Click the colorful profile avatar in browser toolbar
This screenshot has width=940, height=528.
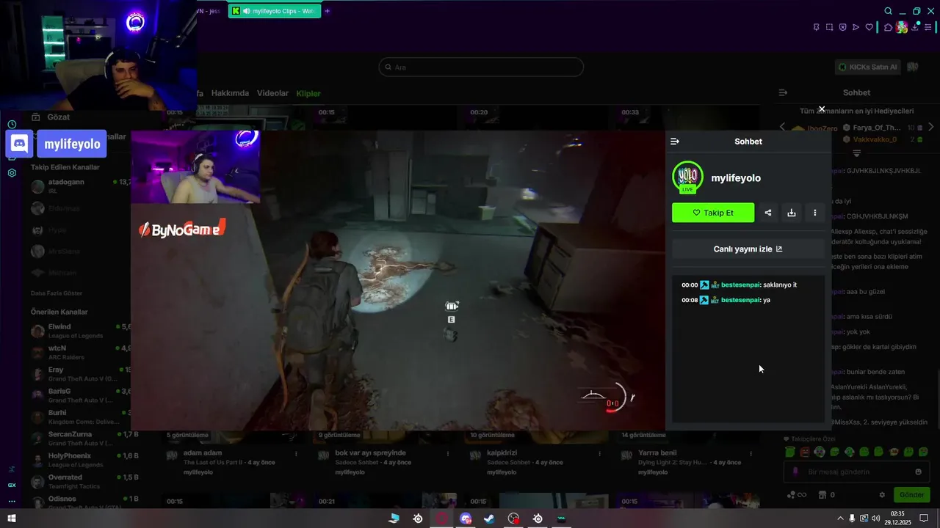902,27
